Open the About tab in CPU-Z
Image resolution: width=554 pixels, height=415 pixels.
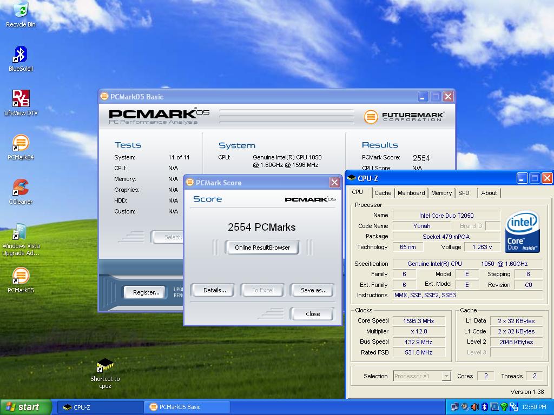pos(489,193)
